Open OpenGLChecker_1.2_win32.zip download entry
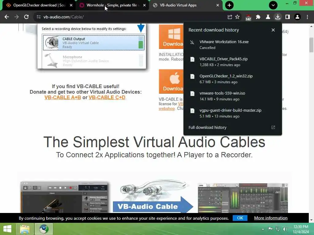This screenshot has width=314, height=235. click(232, 79)
